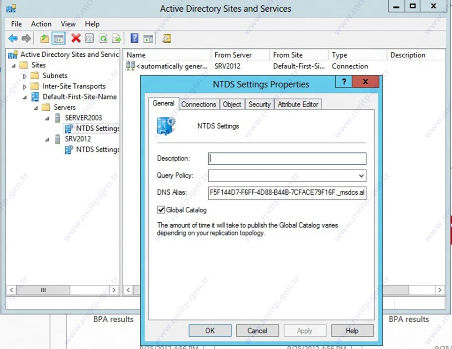Screen dimensions: 452x349
Task: Open Properties toolbar icon
Action: 90,38
